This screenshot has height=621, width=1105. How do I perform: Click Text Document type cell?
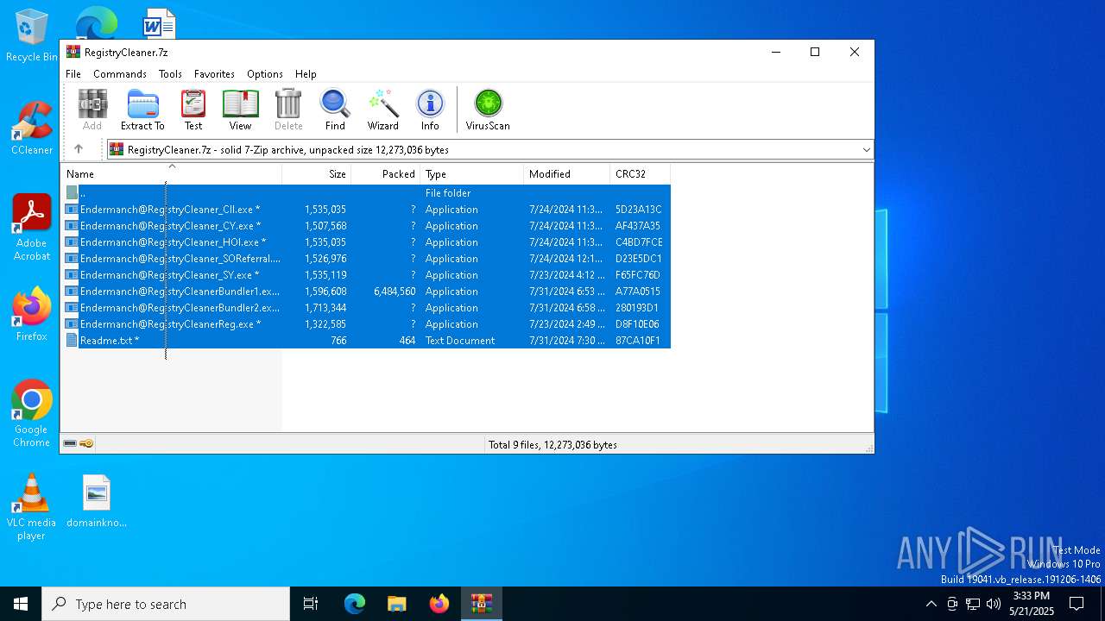[x=460, y=341]
